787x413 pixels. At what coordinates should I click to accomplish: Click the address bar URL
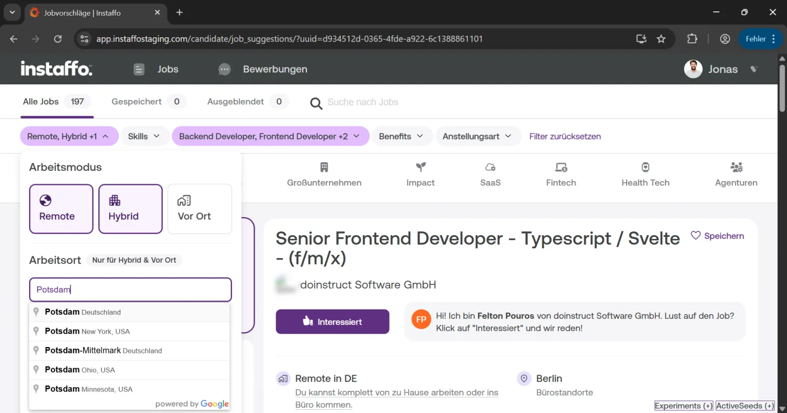(290, 39)
